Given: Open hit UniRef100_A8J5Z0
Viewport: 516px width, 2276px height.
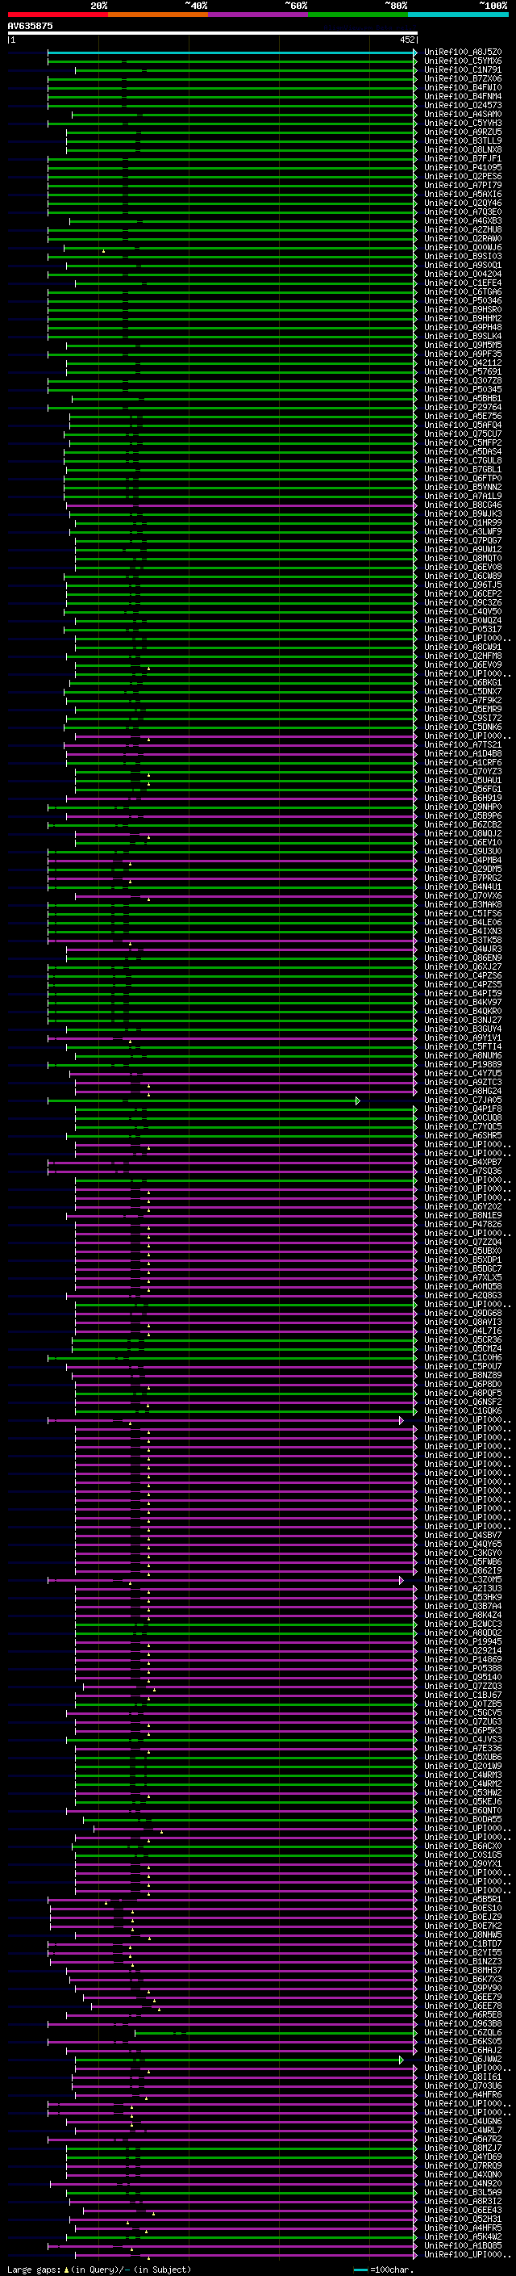Looking at the screenshot, I should pos(463,52).
